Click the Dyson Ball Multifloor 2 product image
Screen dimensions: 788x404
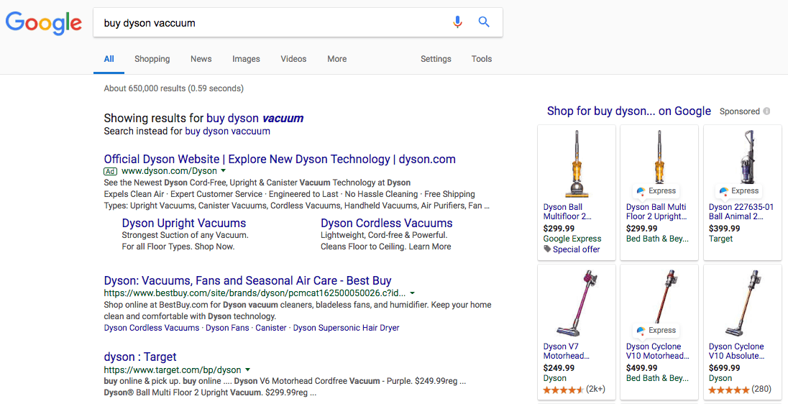coord(577,164)
